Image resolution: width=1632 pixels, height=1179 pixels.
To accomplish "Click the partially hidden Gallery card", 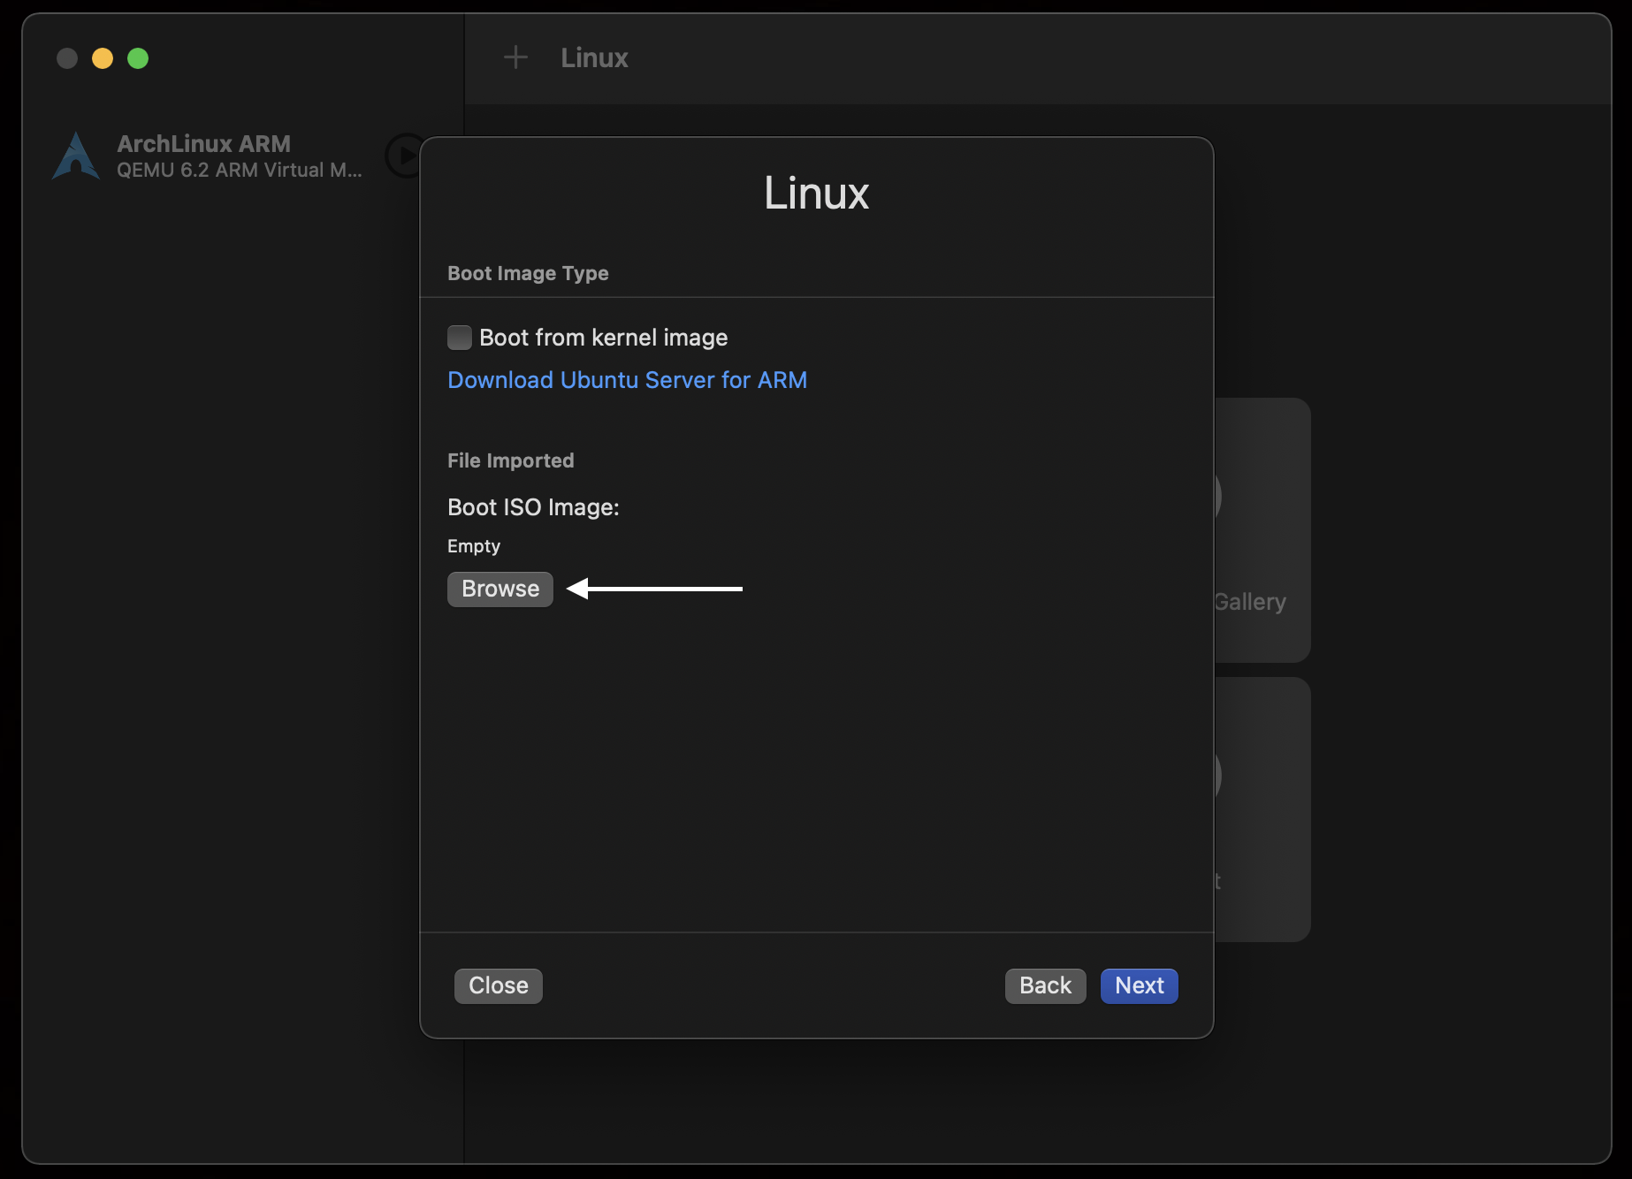I will tap(1261, 530).
